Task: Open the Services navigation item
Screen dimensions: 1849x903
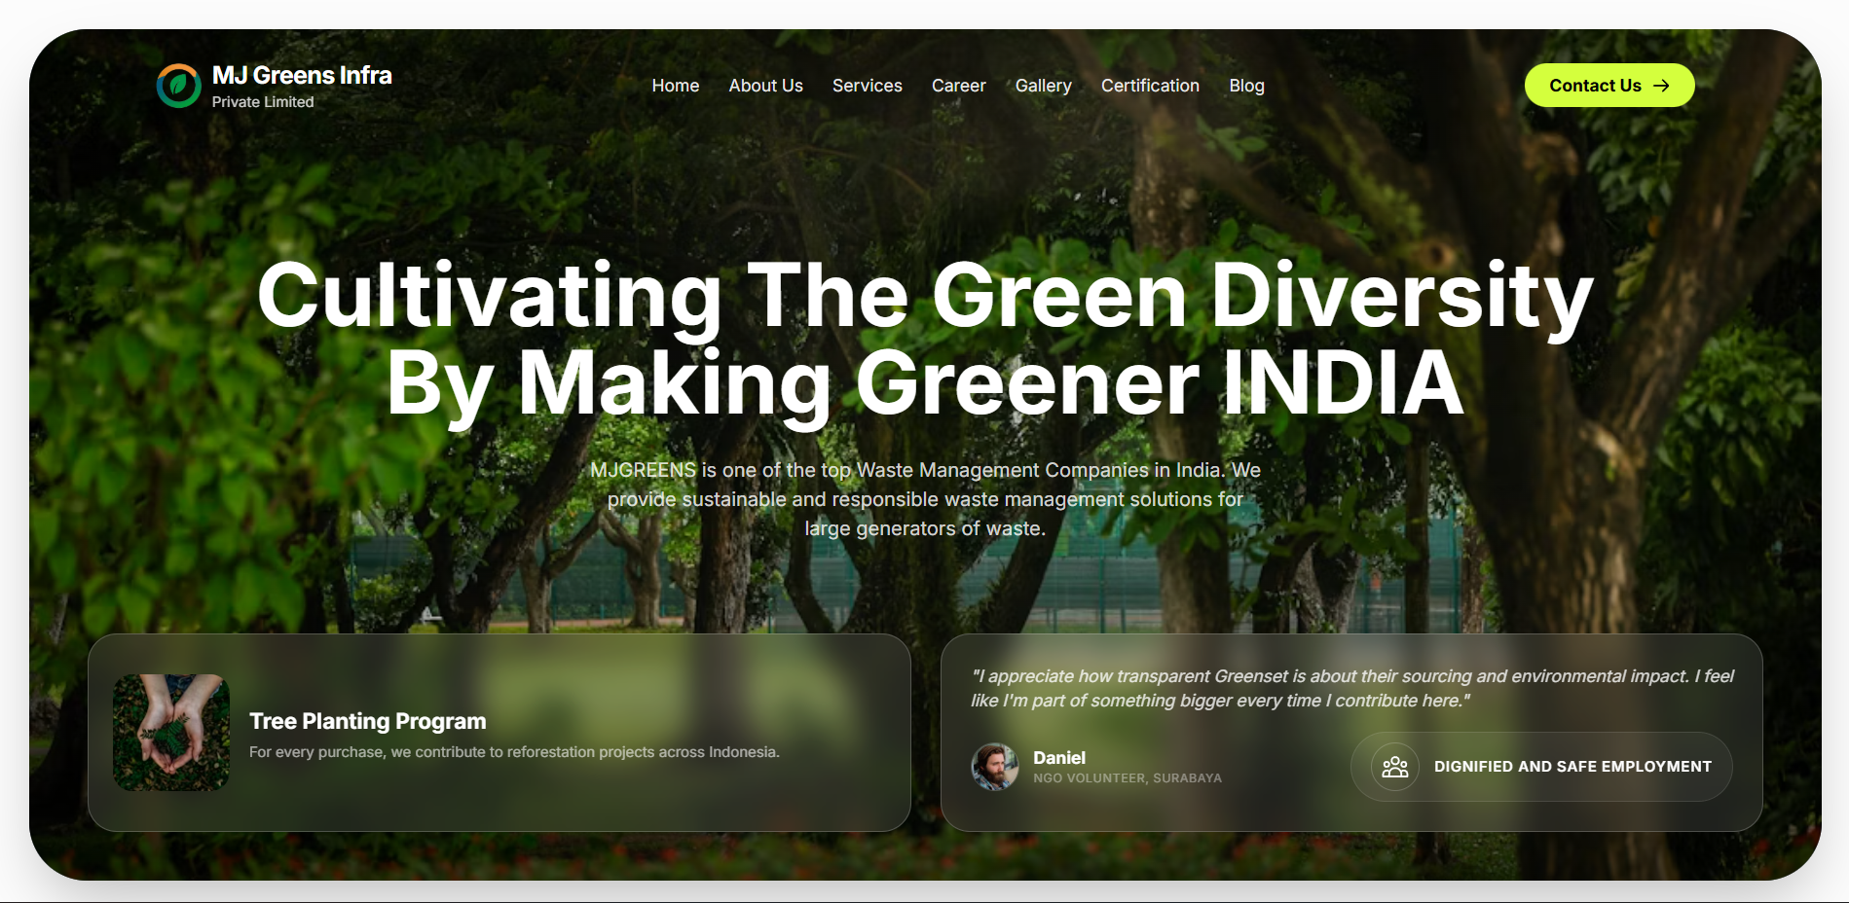Action: click(867, 86)
